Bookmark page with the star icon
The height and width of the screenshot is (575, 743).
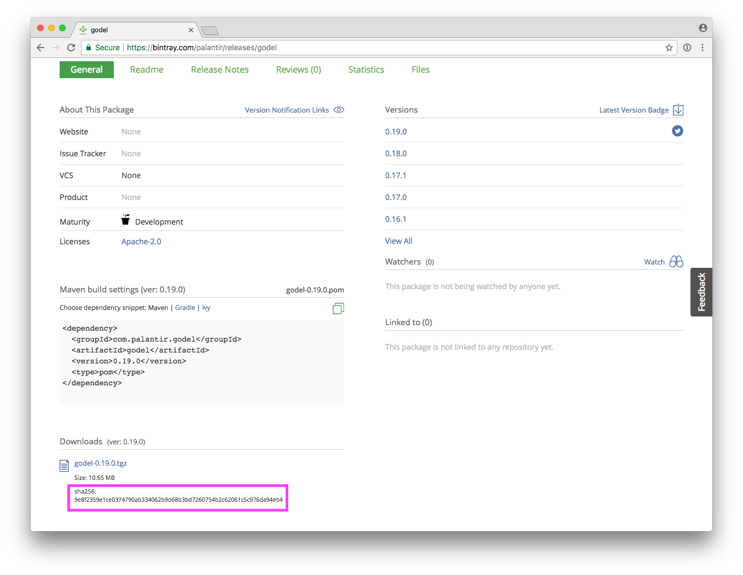669,48
